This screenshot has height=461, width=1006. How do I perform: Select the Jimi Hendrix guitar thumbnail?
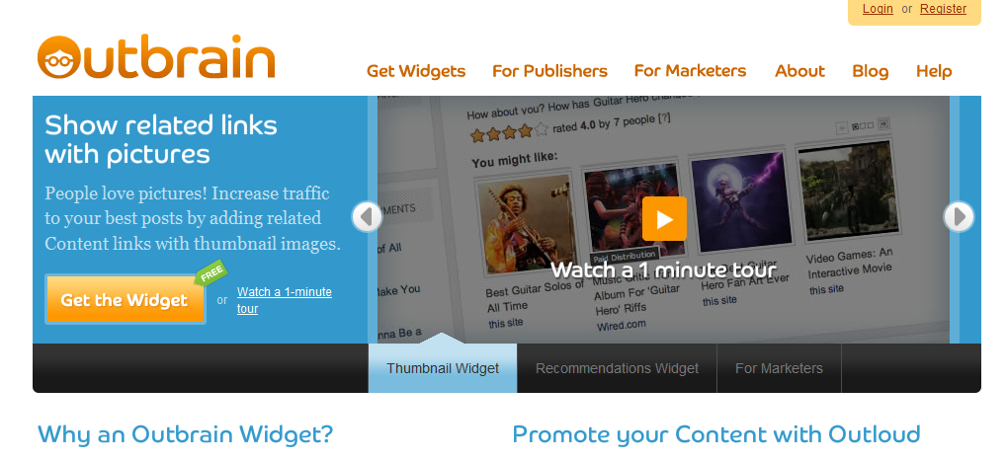[526, 223]
